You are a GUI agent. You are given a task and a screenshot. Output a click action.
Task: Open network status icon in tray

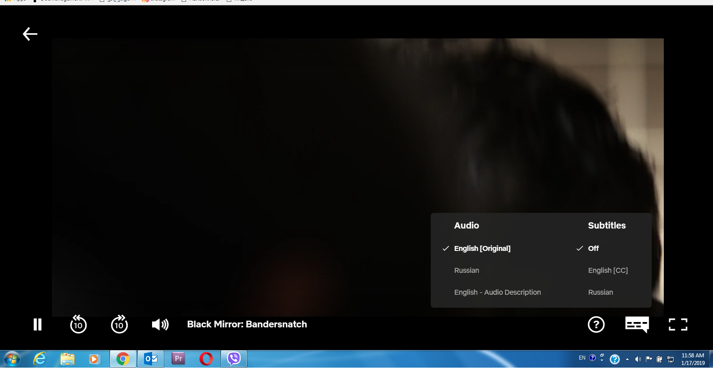tap(671, 359)
